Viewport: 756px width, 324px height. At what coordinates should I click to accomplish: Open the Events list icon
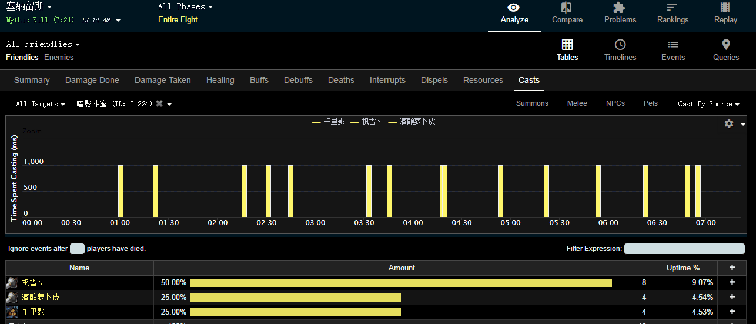pyautogui.click(x=673, y=45)
